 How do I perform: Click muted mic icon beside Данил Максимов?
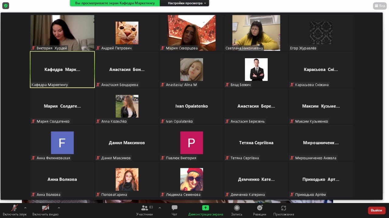pos(98,158)
